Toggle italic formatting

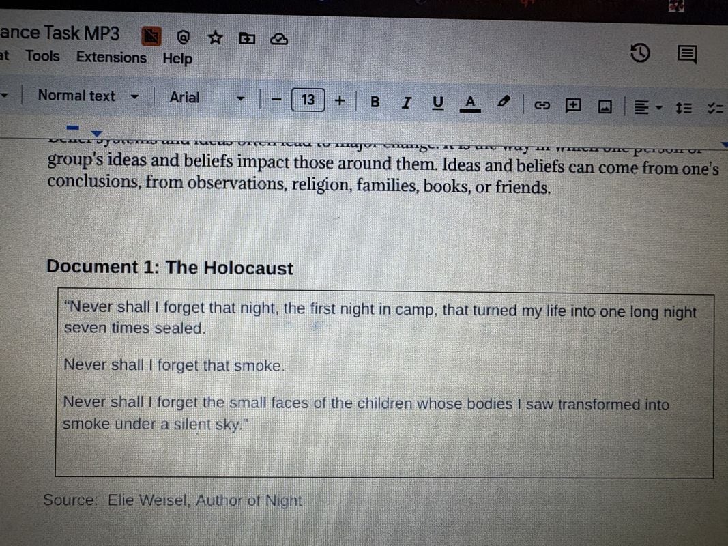click(x=406, y=102)
